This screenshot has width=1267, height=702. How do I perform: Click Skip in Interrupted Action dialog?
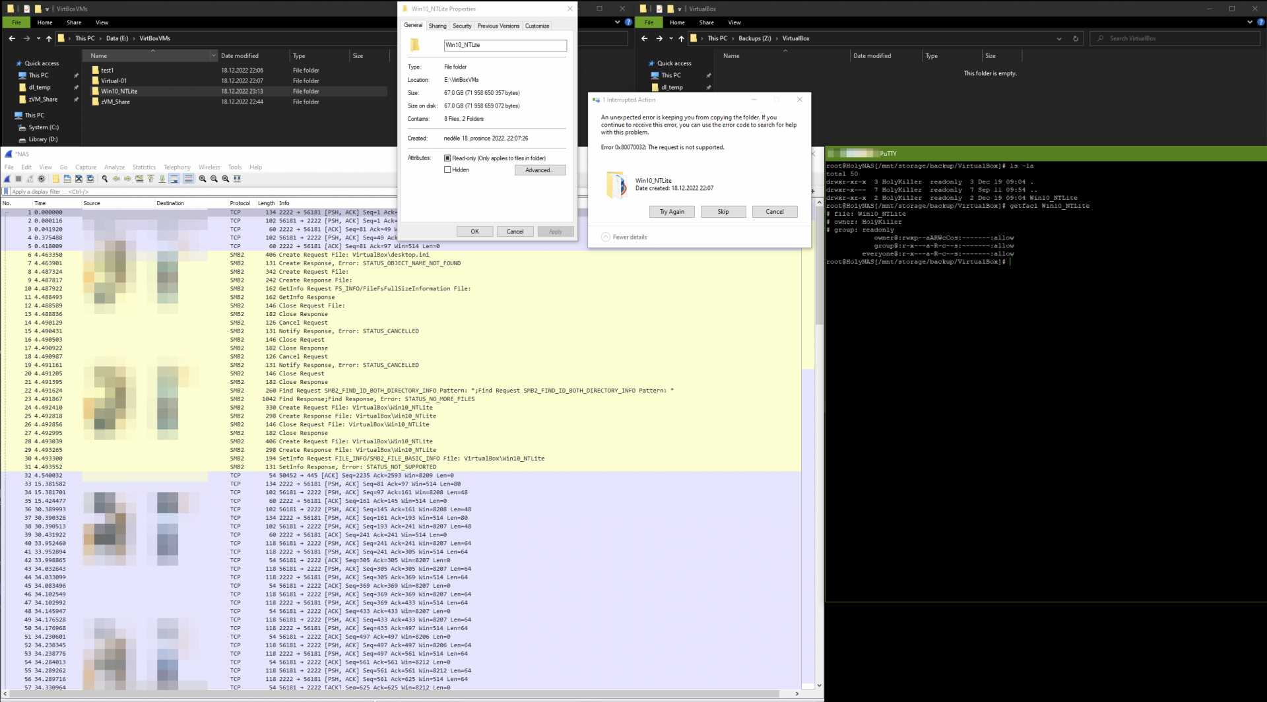click(x=723, y=212)
